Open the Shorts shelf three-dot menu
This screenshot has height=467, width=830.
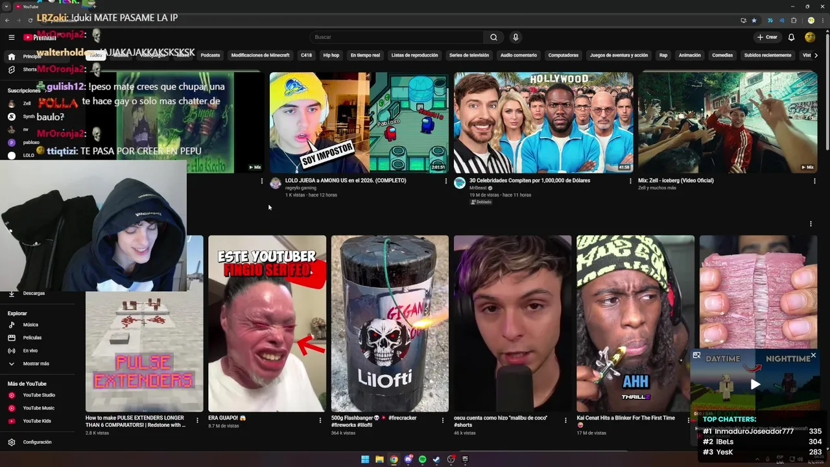point(811,224)
